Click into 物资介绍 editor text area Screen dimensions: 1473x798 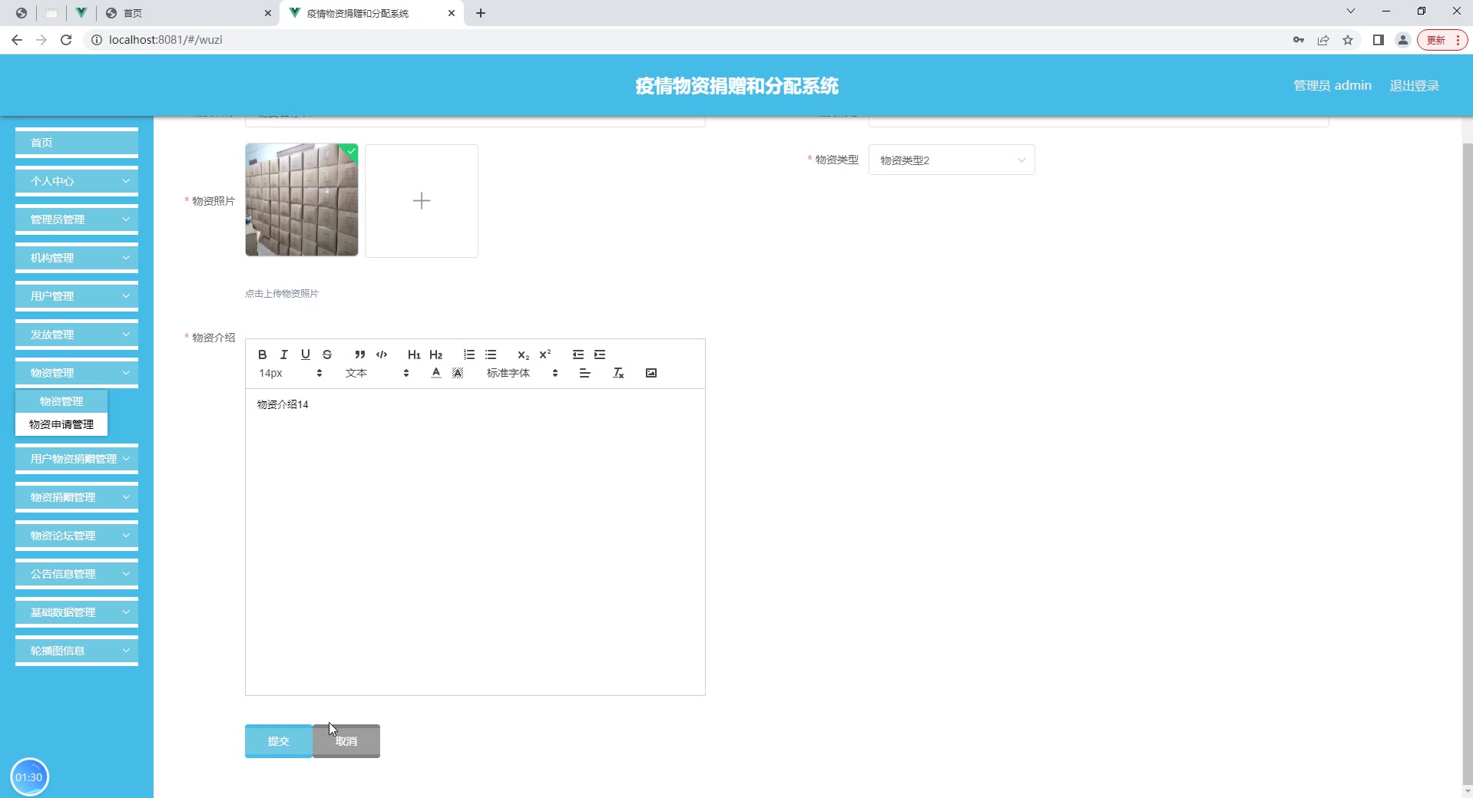tap(475, 542)
